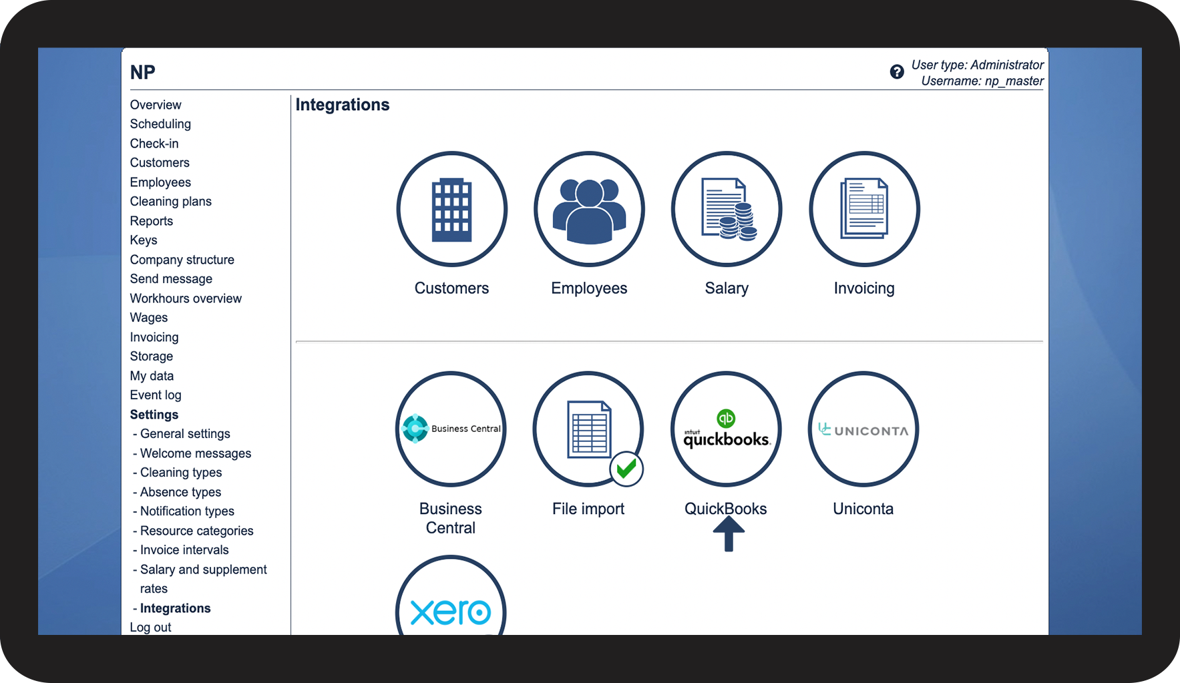Open the QuickBooks integration
The width and height of the screenshot is (1180, 683).
[x=726, y=429]
